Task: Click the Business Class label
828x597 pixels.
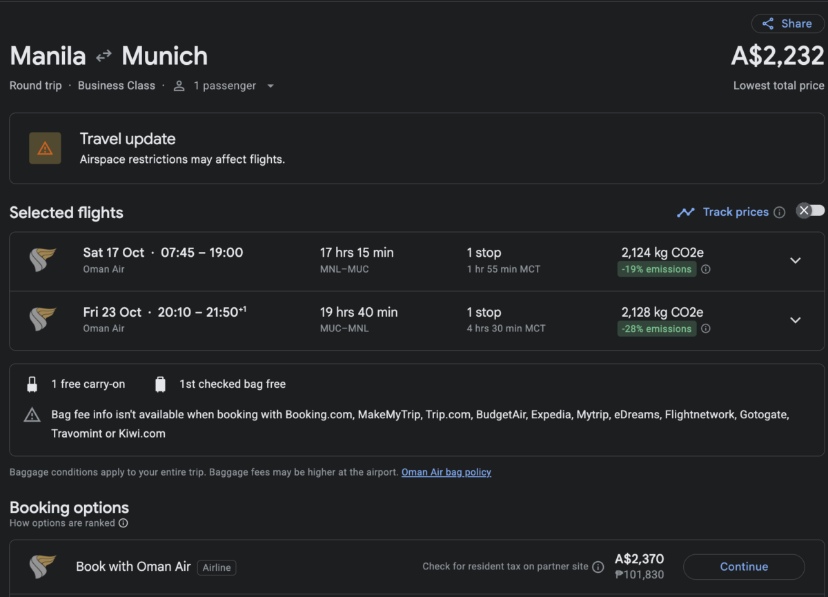Action: (x=117, y=86)
